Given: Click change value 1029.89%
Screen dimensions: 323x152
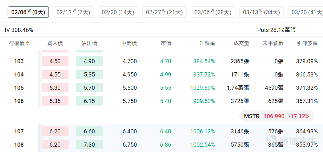Looking at the screenshot, I should [x=203, y=88].
